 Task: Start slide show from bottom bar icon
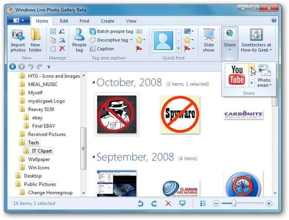pos(182,203)
